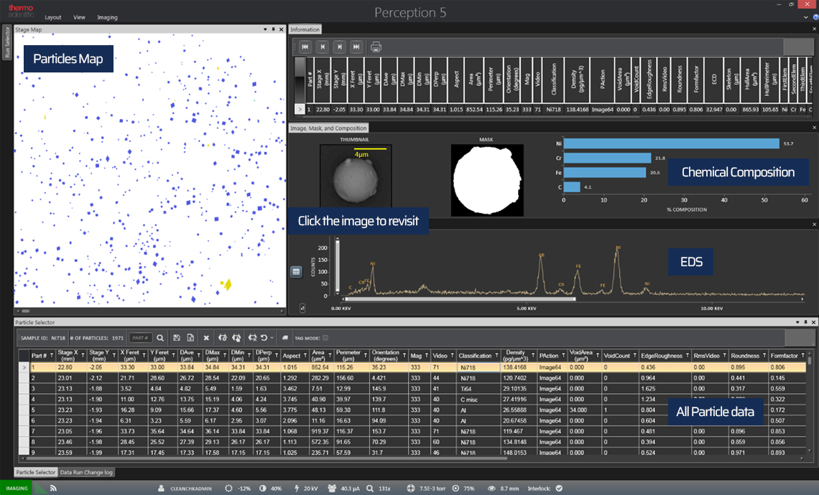819x495 pixels.
Task: Open the Run Selector side tab
Action: pyautogui.click(x=6, y=42)
